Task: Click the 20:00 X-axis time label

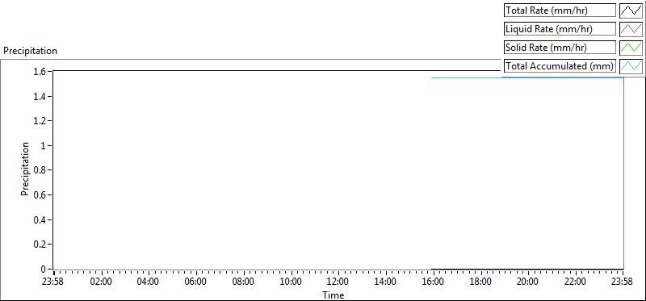Action: [528, 282]
